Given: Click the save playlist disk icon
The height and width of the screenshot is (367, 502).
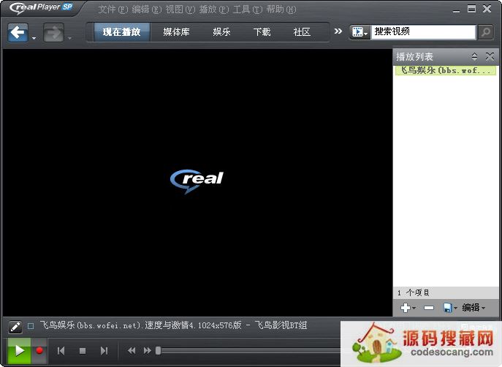Looking at the screenshot, I should pyautogui.click(x=448, y=308).
